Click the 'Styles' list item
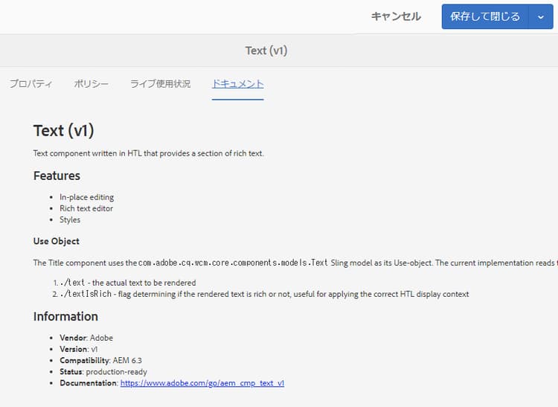The height and width of the screenshot is (407, 558). click(x=70, y=219)
